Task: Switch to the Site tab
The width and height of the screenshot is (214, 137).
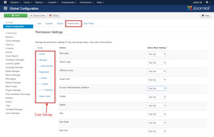Action: [x=39, y=23]
